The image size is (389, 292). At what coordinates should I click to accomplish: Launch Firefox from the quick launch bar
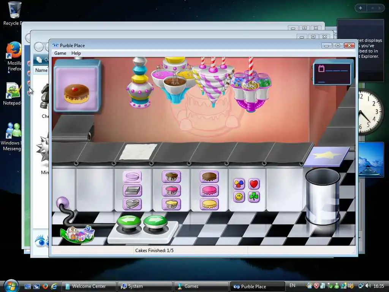(x=45, y=286)
